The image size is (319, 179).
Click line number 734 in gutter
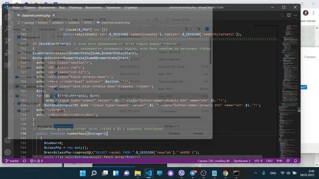tap(23, 152)
